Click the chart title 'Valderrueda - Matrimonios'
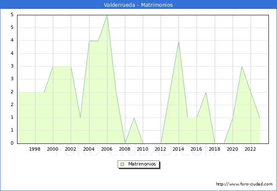This screenshot has width=277, height=191. coord(138,5)
